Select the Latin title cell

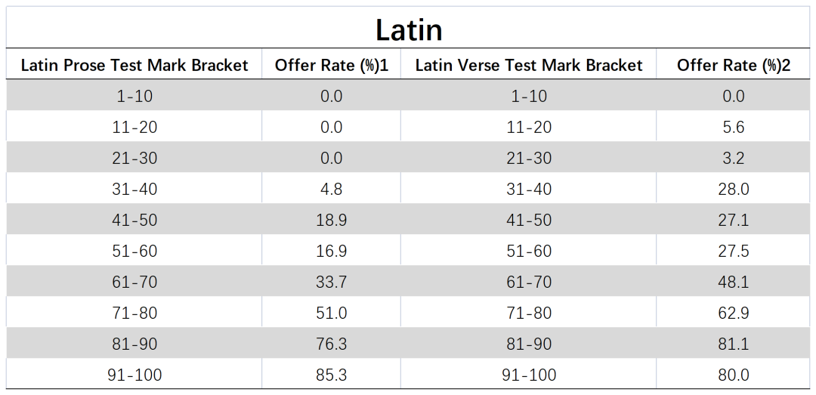[x=408, y=28]
